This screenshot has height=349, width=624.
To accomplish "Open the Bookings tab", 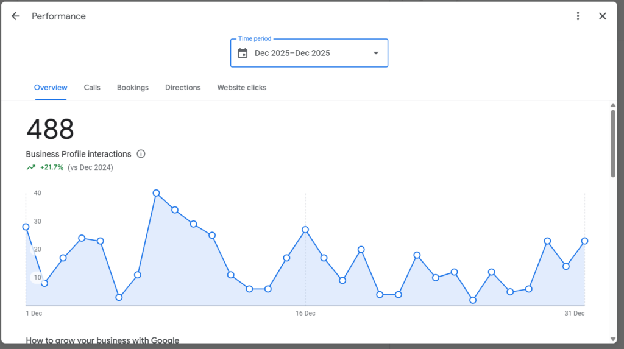I will (x=133, y=88).
